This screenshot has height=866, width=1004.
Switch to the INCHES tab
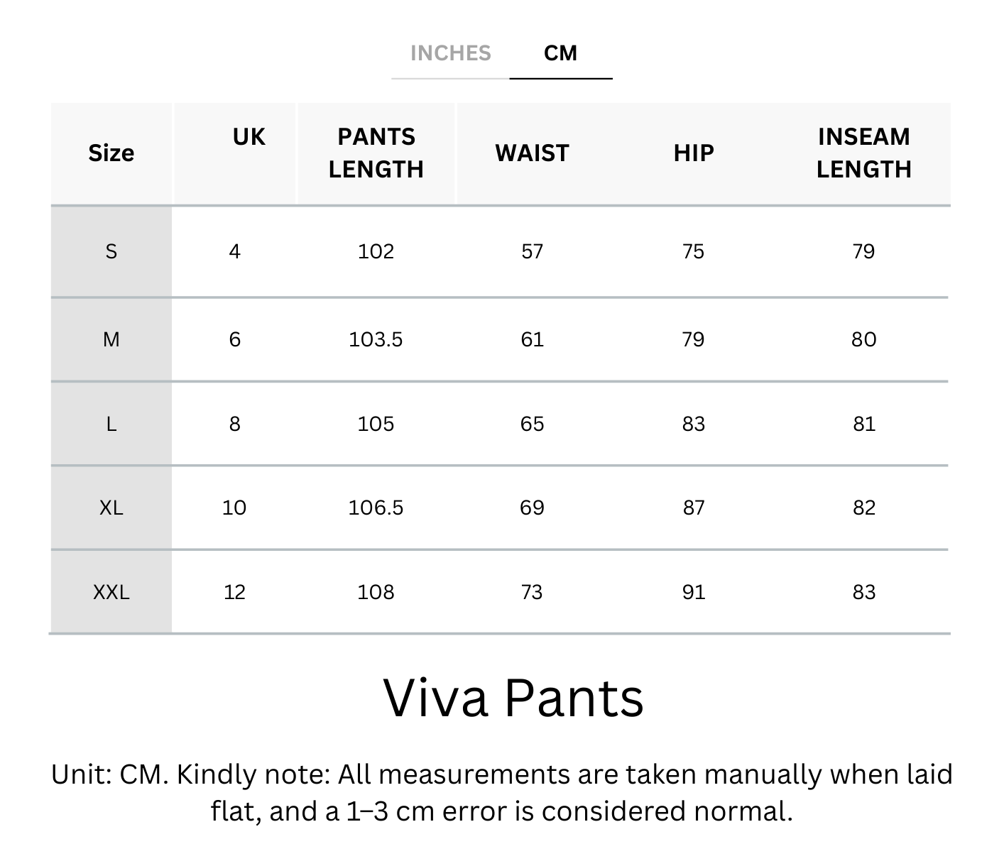(450, 53)
